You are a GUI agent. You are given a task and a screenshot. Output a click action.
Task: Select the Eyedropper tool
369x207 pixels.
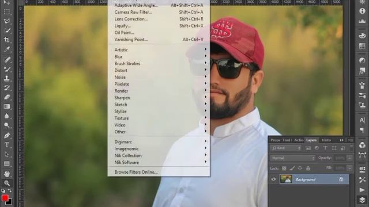pyautogui.click(x=7, y=49)
